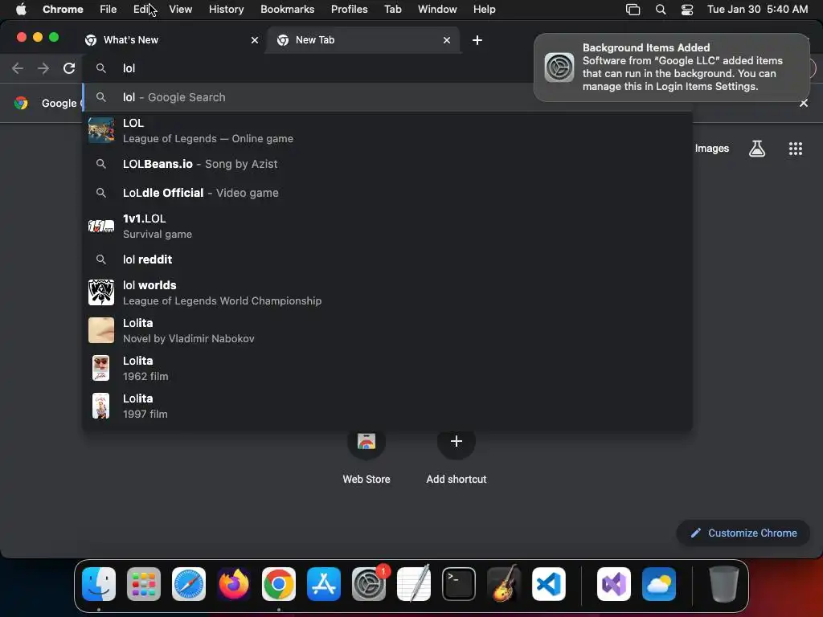Open GarageBand from the Dock
The image size is (823, 617).
click(x=504, y=584)
